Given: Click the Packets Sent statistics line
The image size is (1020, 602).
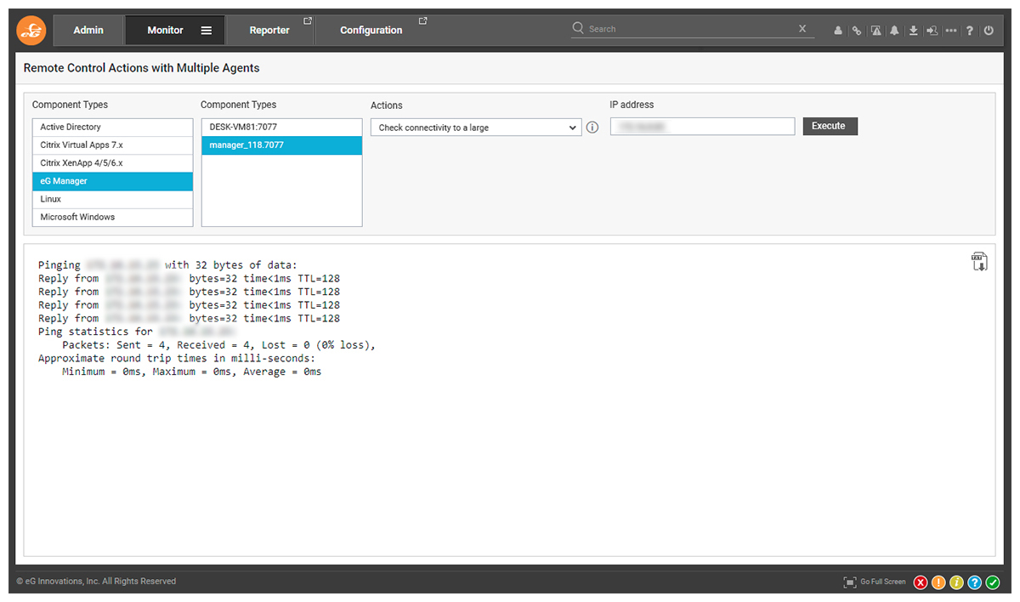Looking at the screenshot, I should 218,345.
